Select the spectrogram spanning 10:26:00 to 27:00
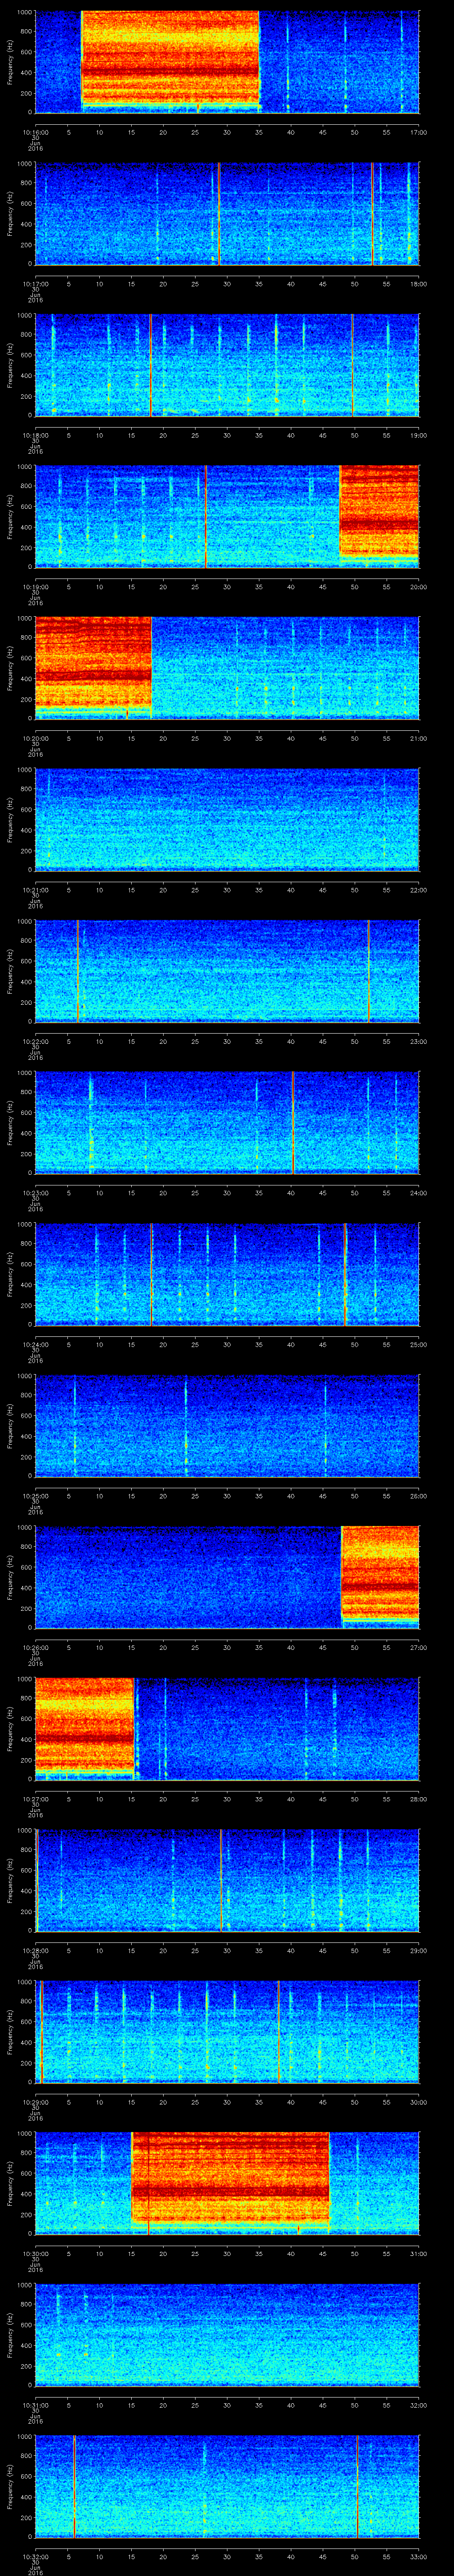Screen dimensions: 454x2576 tap(227, 1577)
